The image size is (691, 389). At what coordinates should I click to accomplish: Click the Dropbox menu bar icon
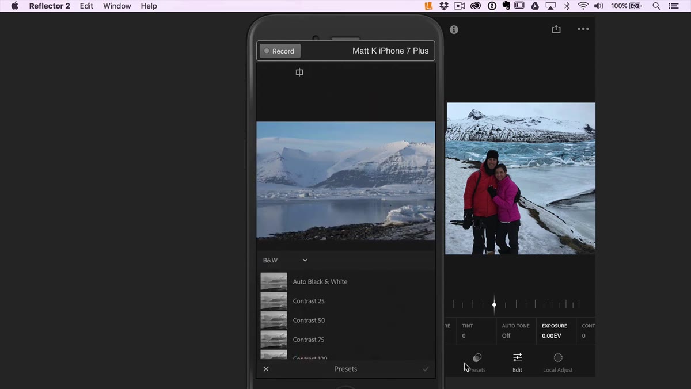point(444,6)
